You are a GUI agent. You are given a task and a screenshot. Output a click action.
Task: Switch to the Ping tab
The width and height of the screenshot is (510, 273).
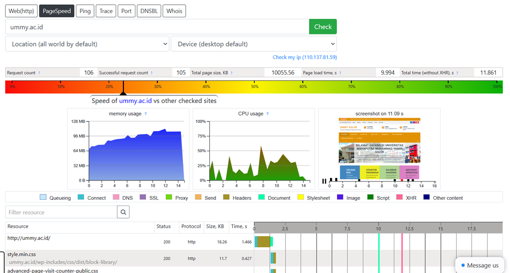(x=84, y=11)
